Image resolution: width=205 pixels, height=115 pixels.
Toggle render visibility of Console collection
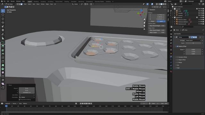[x=203, y=9]
